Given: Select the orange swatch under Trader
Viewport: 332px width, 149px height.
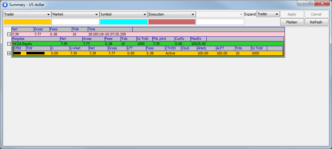Looking at the screenshot, I should tap(27, 22).
